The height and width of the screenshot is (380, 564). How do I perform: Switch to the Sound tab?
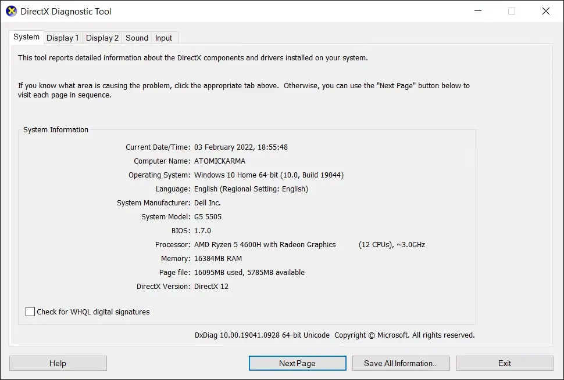(137, 38)
